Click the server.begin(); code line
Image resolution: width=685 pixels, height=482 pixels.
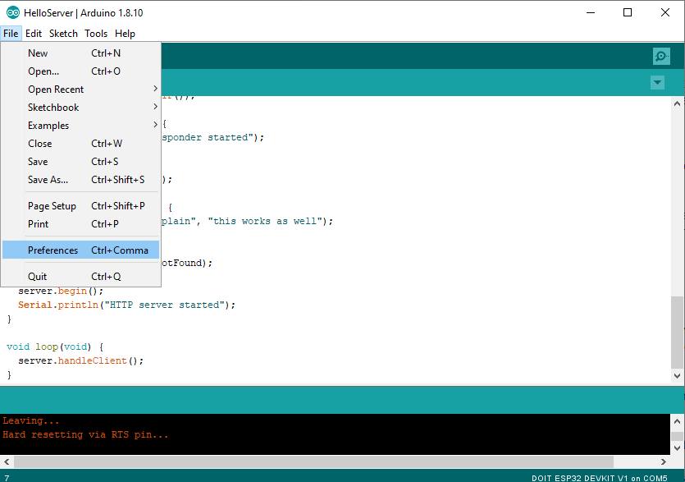[x=61, y=291]
